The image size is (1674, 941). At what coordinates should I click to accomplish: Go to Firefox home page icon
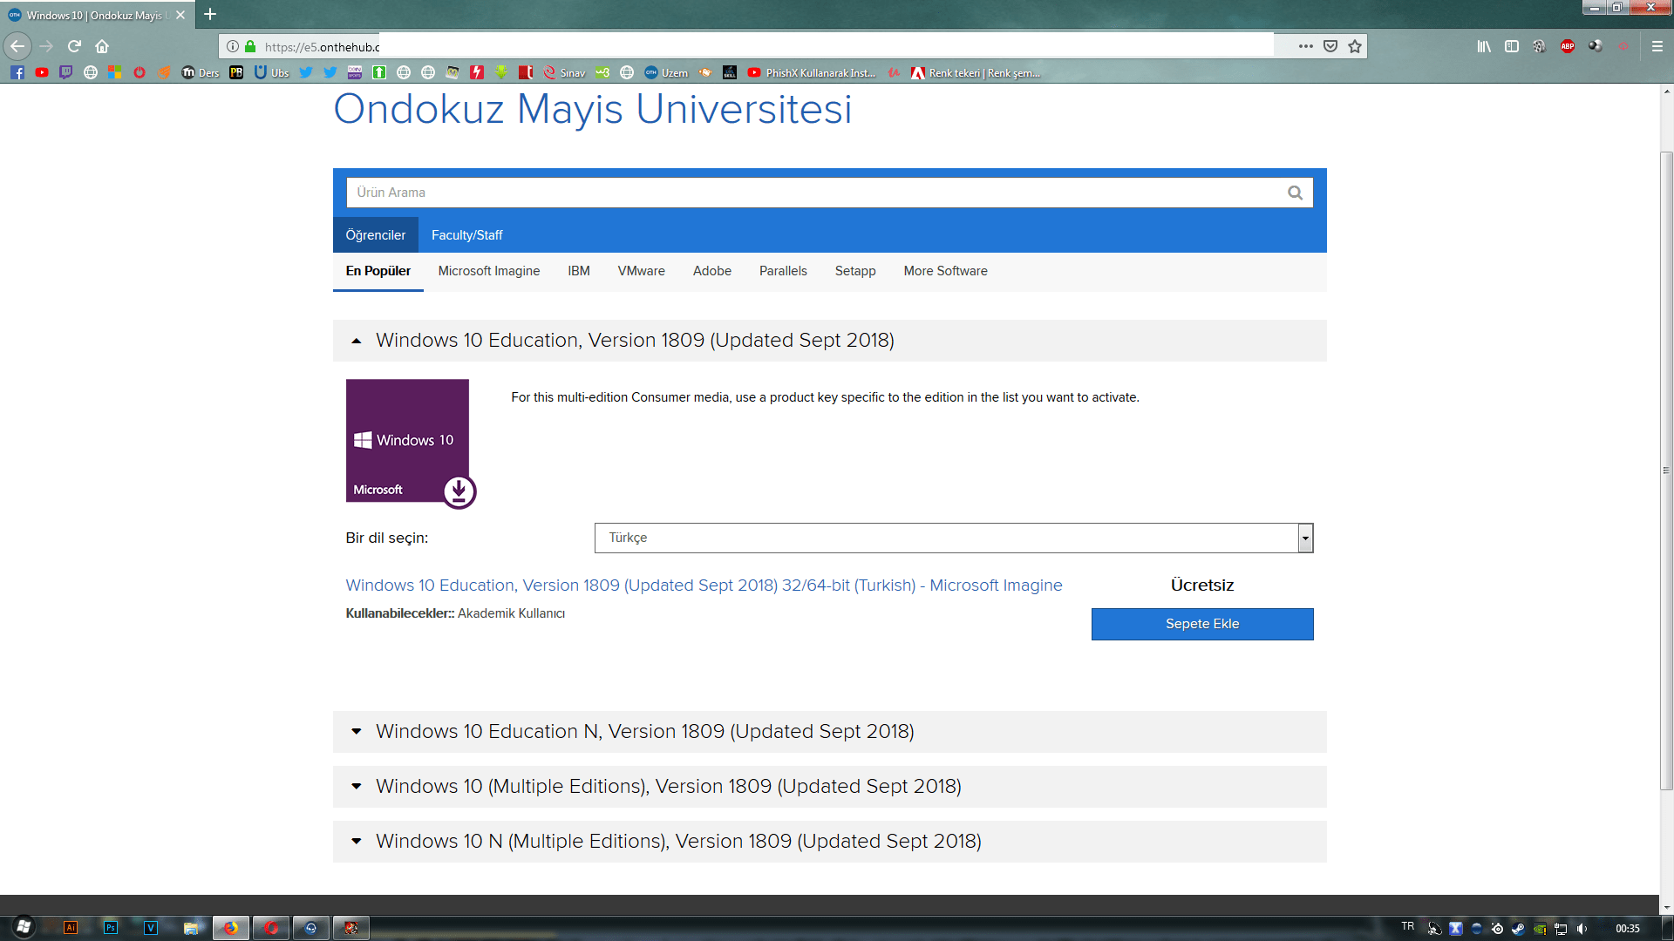tap(102, 46)
